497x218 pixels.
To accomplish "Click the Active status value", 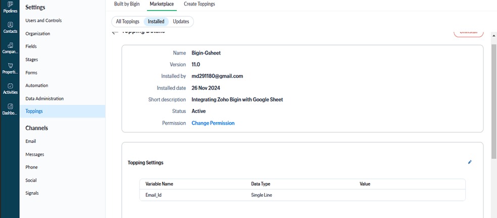I will click(198, 111).
